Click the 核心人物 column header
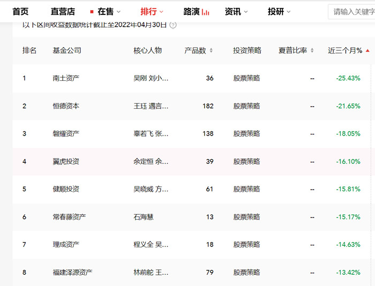Viewport: 375px width, 286px height. 147,50
